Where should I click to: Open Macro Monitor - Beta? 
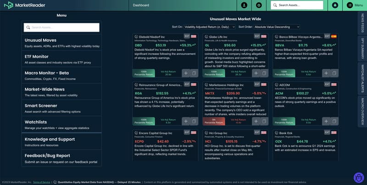tap(61, 76)
